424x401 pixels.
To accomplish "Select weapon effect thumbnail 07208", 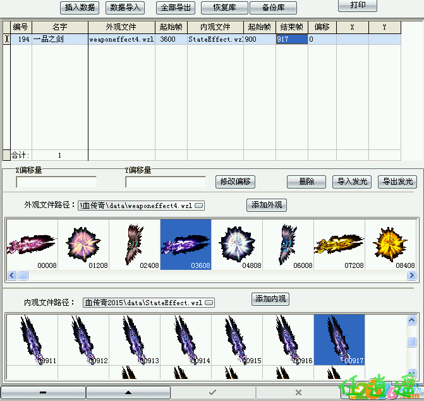I will point(339,245).
